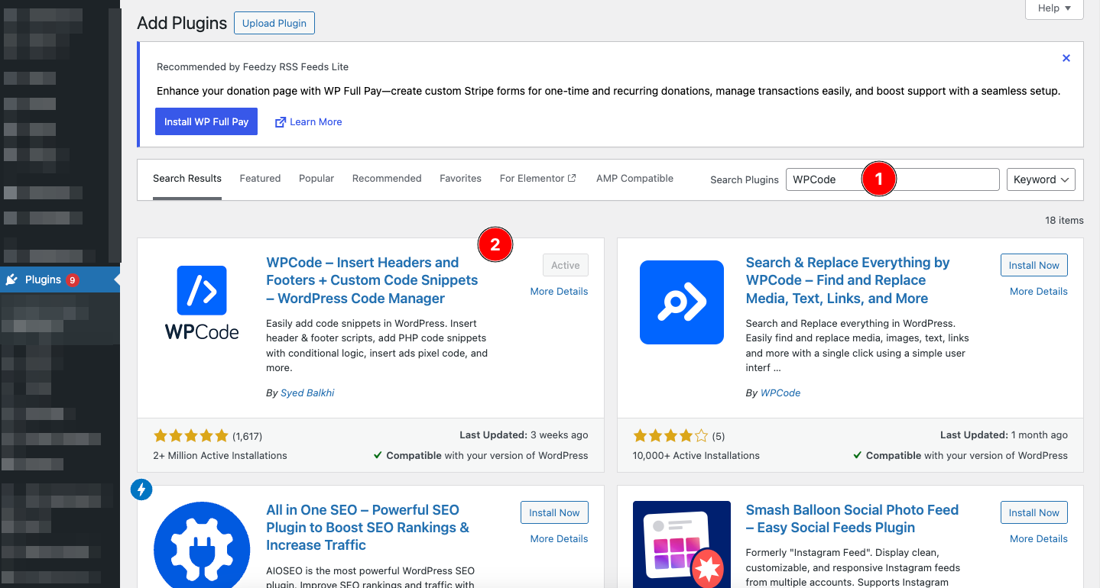
Task: Open More Details for the WPCode plugin
Action: pos(559,292)
